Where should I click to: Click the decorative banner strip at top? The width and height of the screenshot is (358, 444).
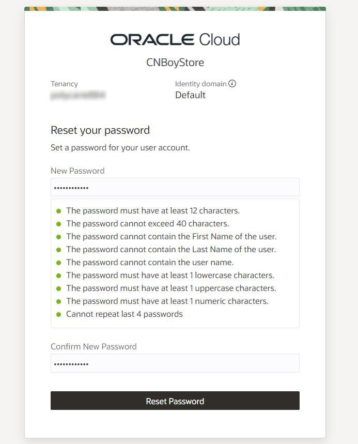click(x=175, y=9)
